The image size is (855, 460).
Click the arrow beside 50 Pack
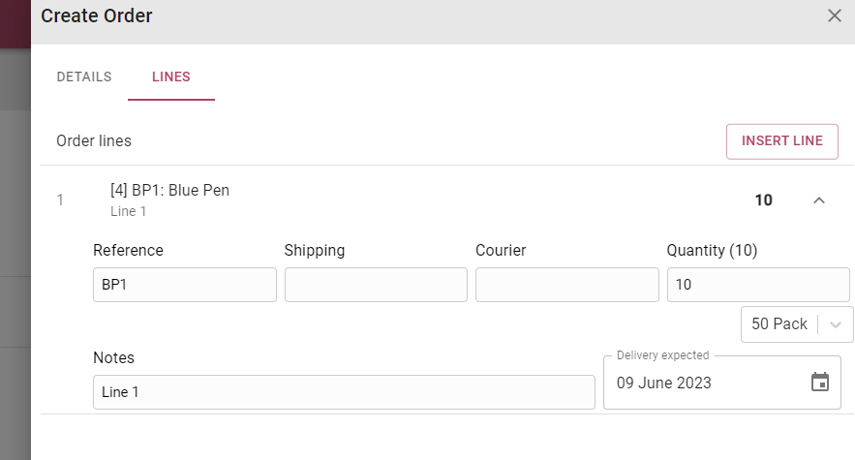[x=836, y=324]
